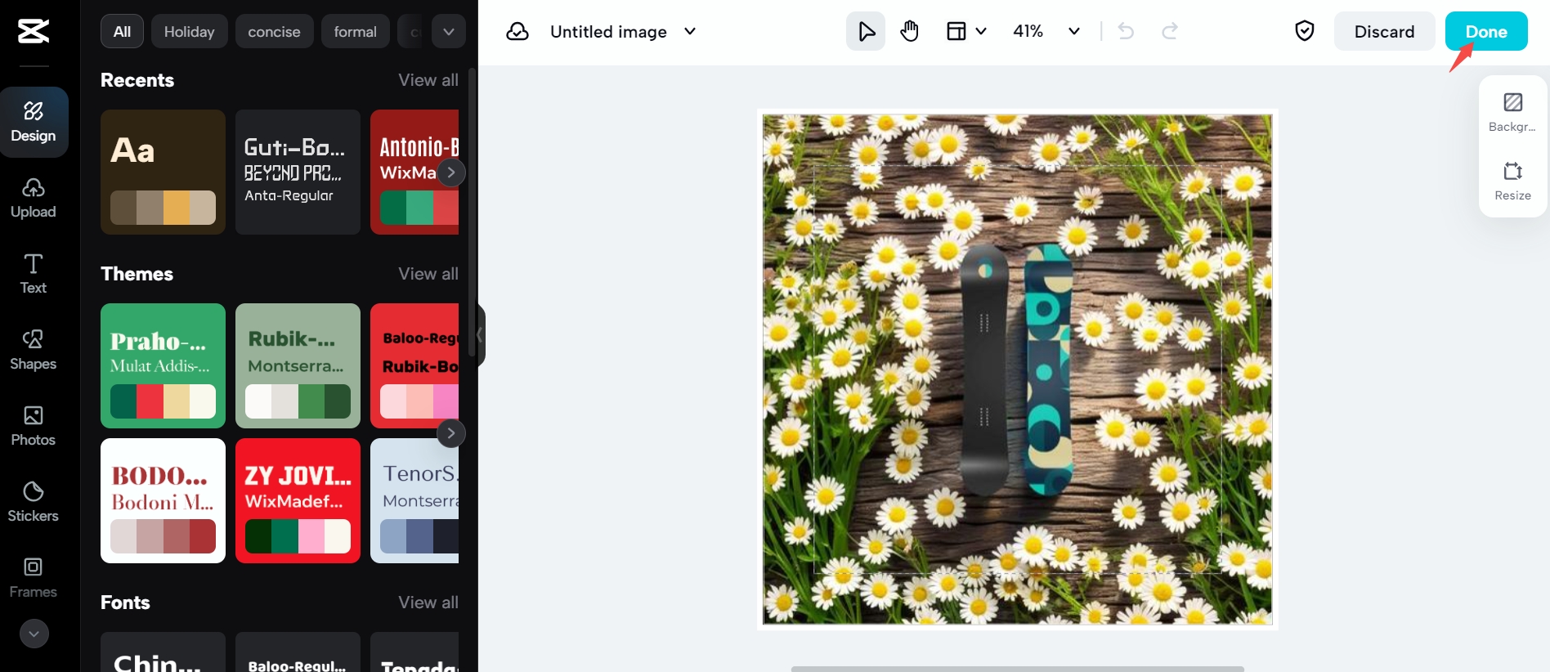Viewport: 1550px width, 672px height.
Task: Click the Done button
Action: pos(1486,32)
